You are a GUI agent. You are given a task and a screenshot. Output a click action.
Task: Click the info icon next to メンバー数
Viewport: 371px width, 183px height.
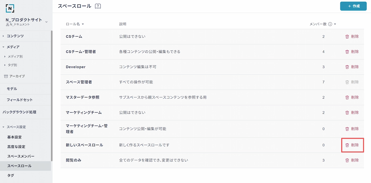coord(330,24)
